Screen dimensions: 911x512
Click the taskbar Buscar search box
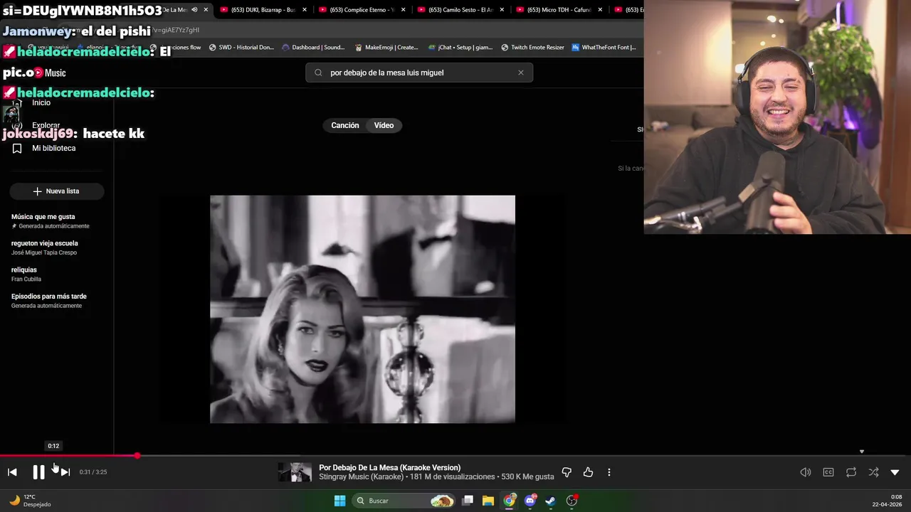click(x=404, y=501)
